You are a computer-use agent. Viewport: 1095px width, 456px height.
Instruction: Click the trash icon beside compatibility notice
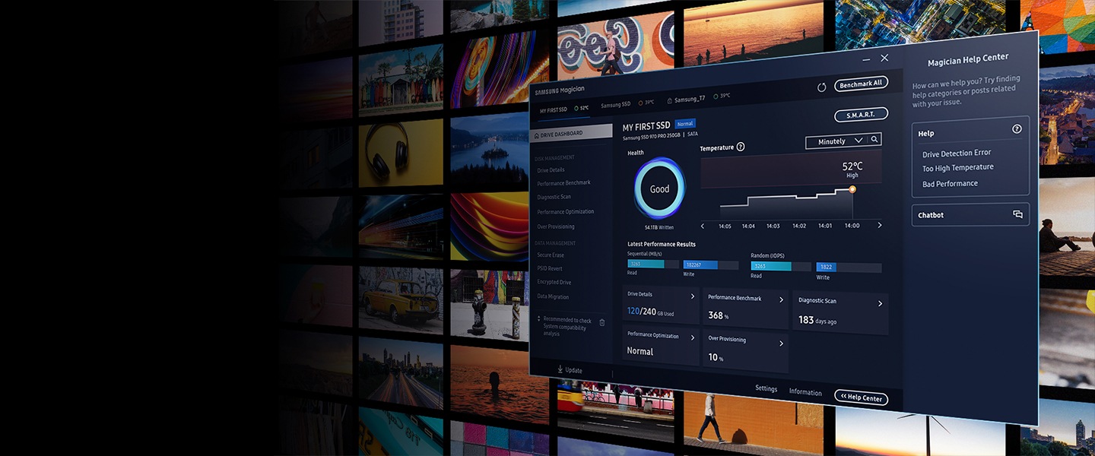click(602, 322)
